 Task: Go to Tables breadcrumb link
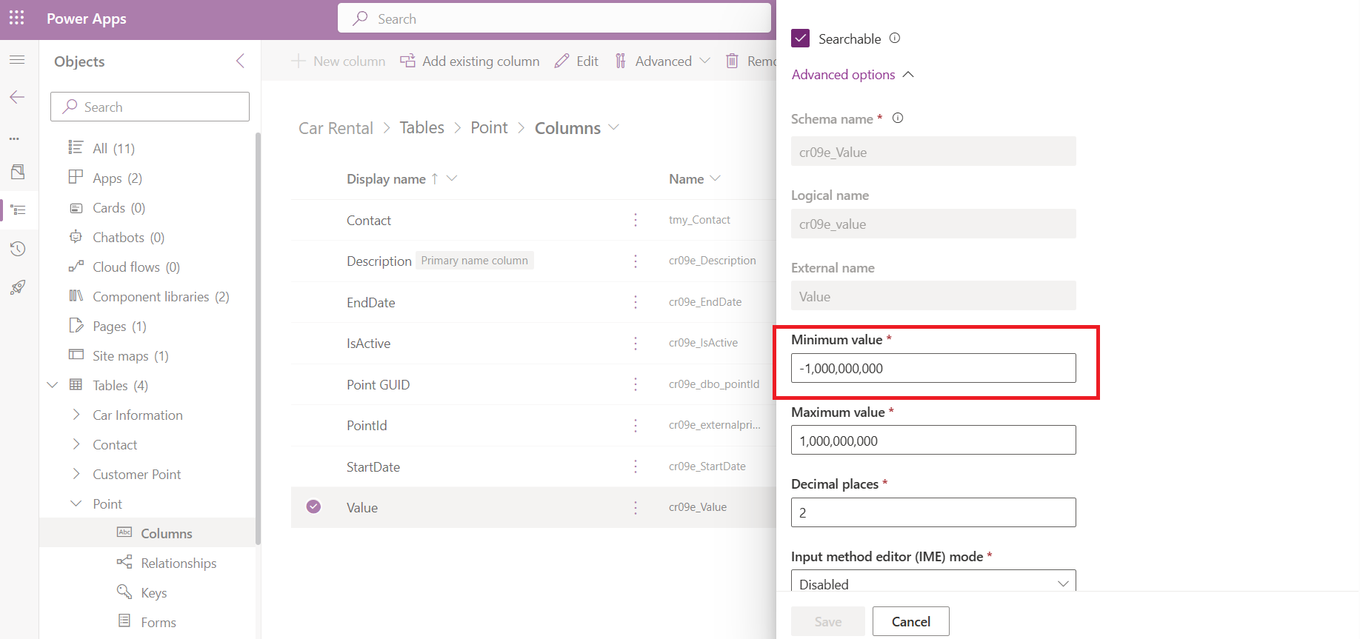tap(421, 127)
